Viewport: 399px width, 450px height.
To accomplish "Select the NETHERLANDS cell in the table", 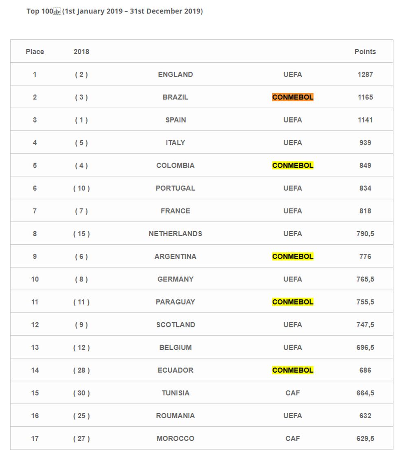I will coord(175,234).
